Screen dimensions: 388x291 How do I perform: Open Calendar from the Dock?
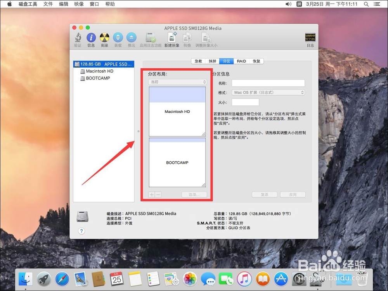(x=116, y=279)
